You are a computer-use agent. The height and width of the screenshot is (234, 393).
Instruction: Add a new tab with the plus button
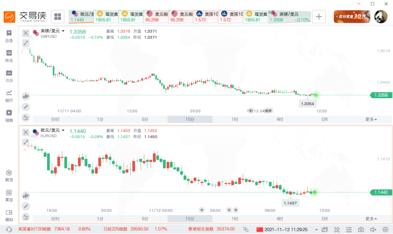(319, 17)
